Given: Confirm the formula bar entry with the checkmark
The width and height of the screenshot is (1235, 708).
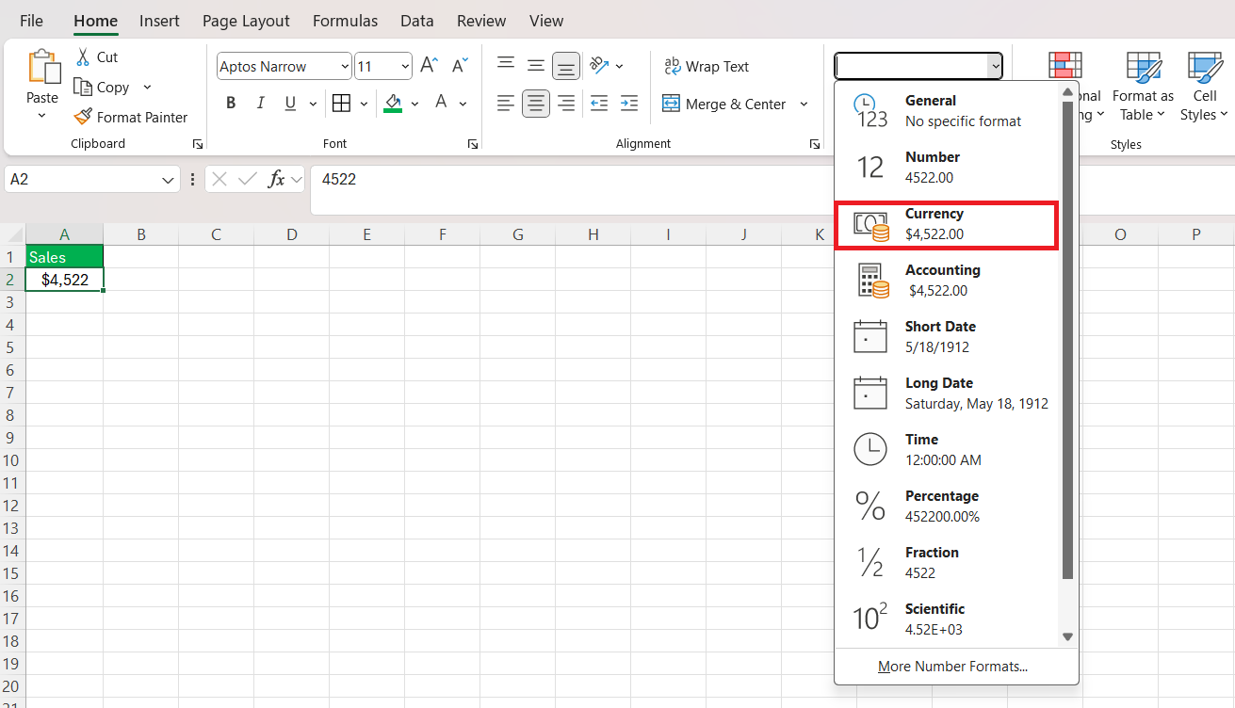Looking at the screenshot, I should pyautogui.click(x=248, y=179).
